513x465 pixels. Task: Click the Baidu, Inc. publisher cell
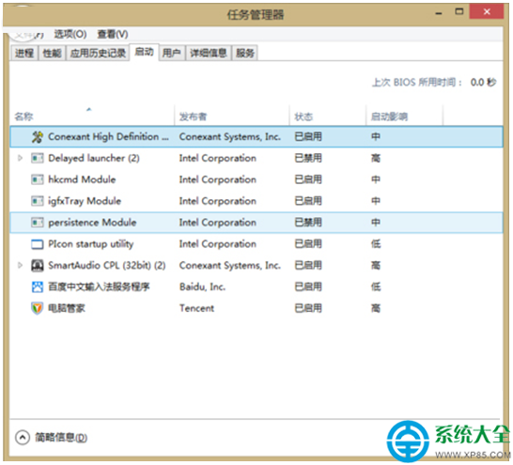point(203,287)
